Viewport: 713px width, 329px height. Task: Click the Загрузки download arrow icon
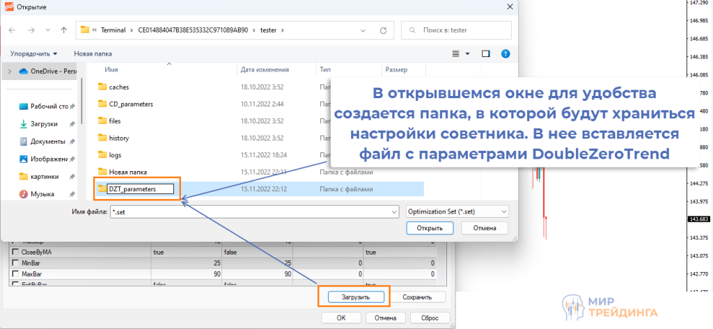24,124
